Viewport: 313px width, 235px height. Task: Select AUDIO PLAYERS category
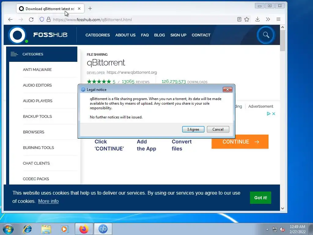pos(38,101)
